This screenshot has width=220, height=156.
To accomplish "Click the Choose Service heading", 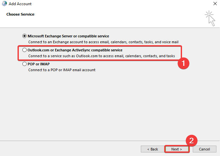I will 20,14.
